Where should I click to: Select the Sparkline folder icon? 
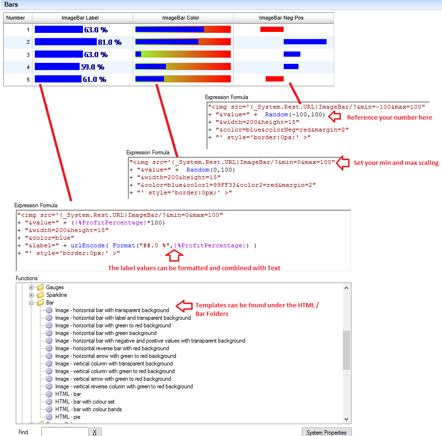(41, 295)
